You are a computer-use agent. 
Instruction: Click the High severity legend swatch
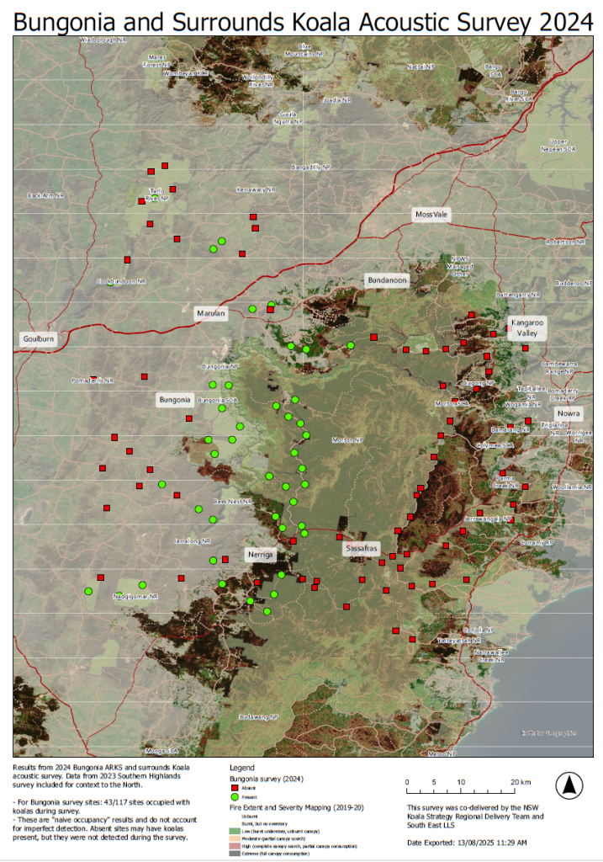(235, 845)
